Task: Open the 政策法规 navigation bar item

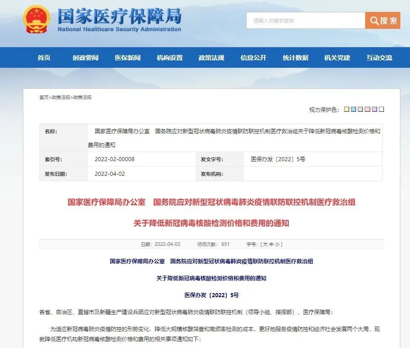Action: 211,58
